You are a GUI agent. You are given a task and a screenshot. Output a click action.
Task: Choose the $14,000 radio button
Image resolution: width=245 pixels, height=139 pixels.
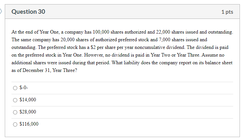15,100
